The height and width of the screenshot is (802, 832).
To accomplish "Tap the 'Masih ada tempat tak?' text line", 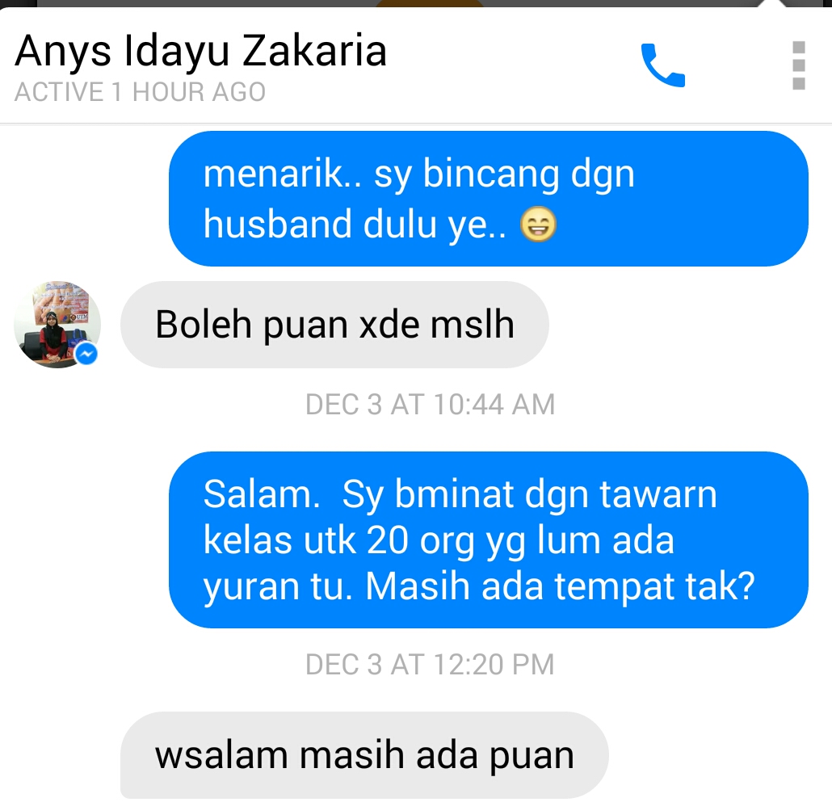I will coord(560,586).
